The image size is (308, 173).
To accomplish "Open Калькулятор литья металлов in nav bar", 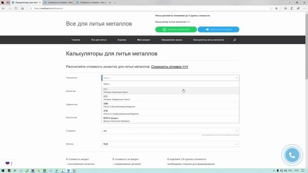I will [208, 40].
